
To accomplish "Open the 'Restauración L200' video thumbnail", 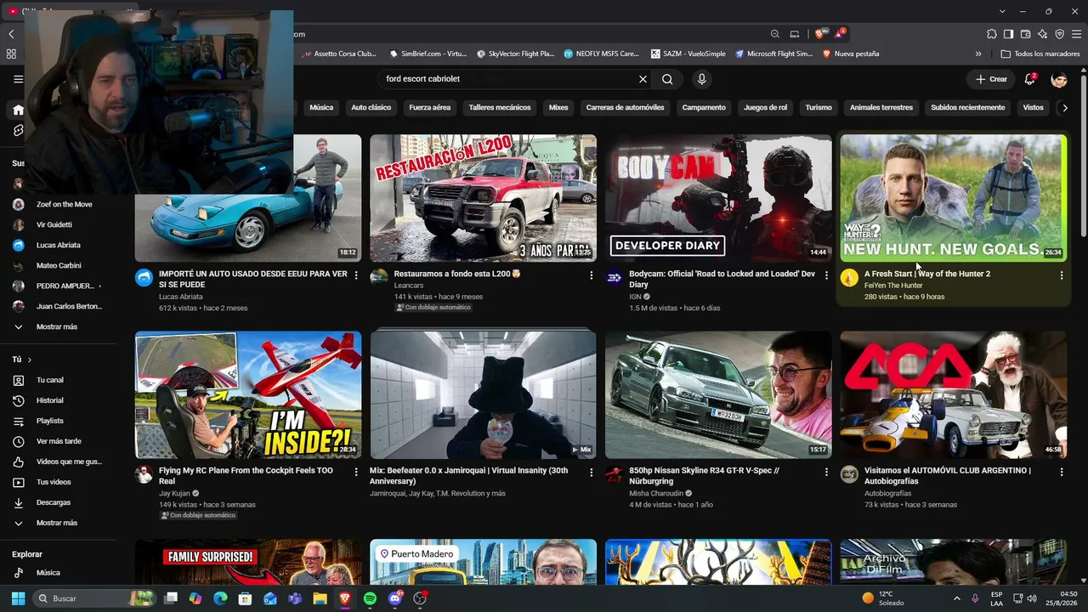I will 483,198.
